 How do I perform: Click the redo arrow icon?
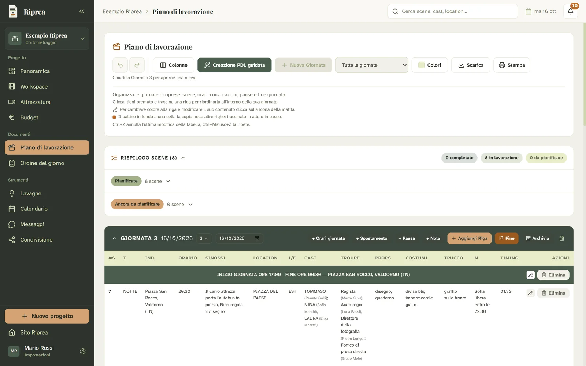pos(137,65)
